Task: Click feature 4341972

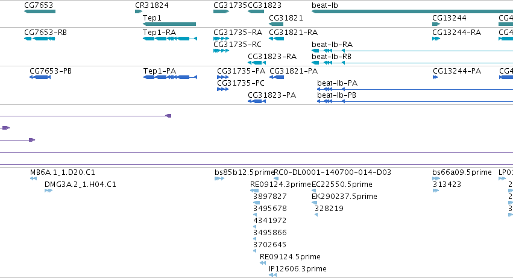Action: point(254,227)
